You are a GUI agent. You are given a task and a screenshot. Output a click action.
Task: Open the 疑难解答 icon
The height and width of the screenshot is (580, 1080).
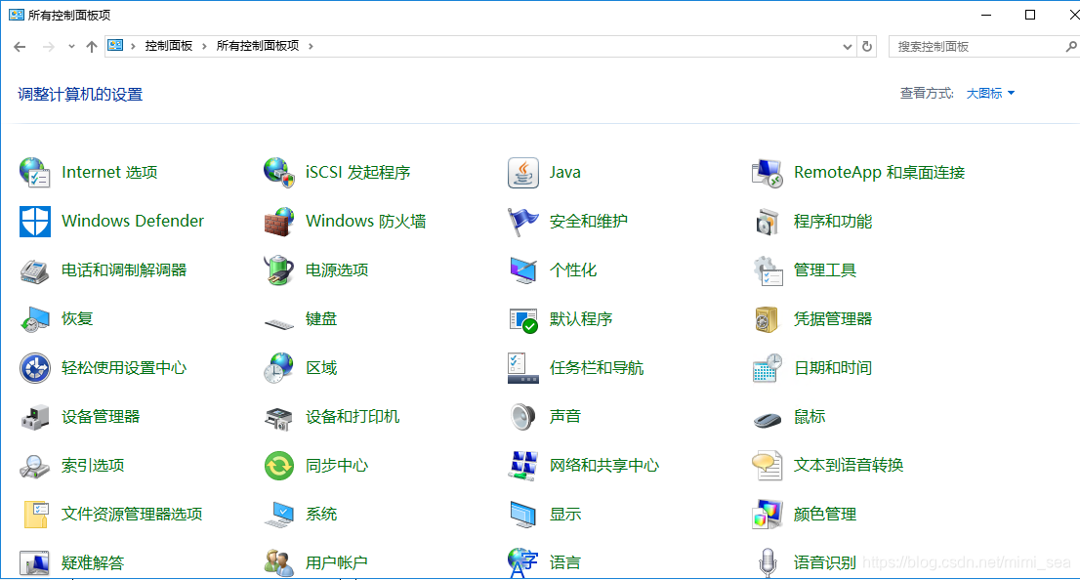click(34, 562)
